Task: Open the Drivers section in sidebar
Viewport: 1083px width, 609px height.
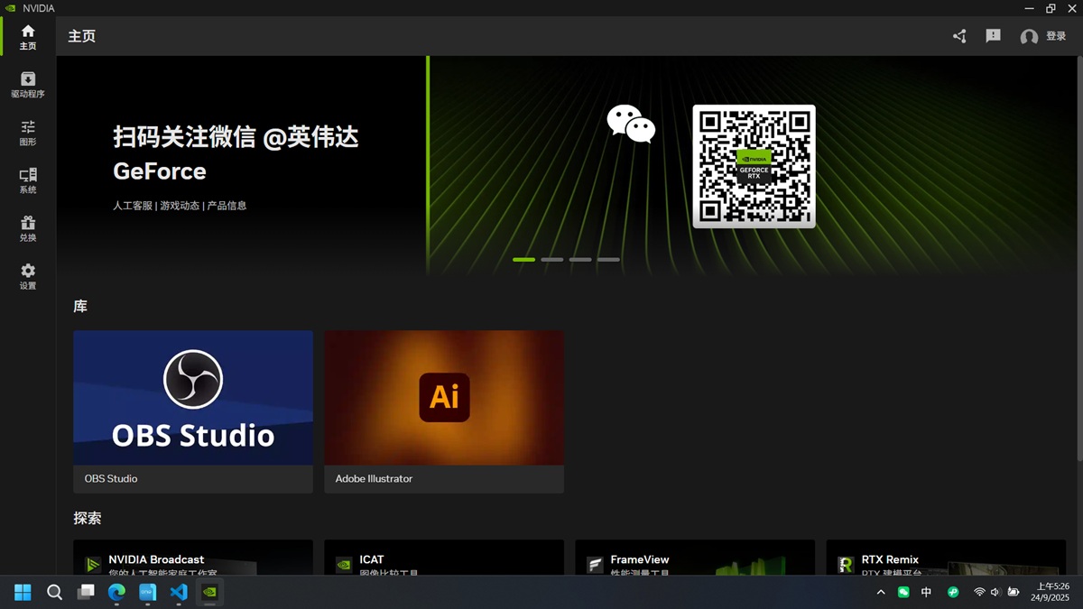Action: pyautogui.click(x=28, y=85)
